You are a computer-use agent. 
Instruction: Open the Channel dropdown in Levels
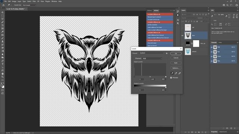click(x=152, y=58)
